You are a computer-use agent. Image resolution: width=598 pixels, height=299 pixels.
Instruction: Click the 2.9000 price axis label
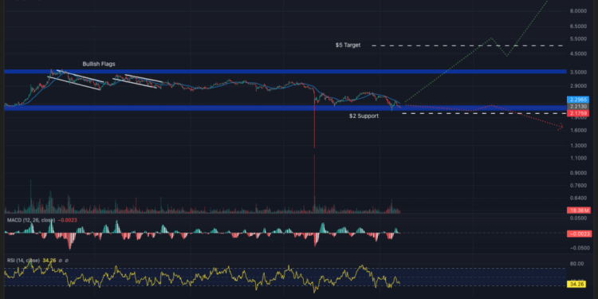point(579,86)
